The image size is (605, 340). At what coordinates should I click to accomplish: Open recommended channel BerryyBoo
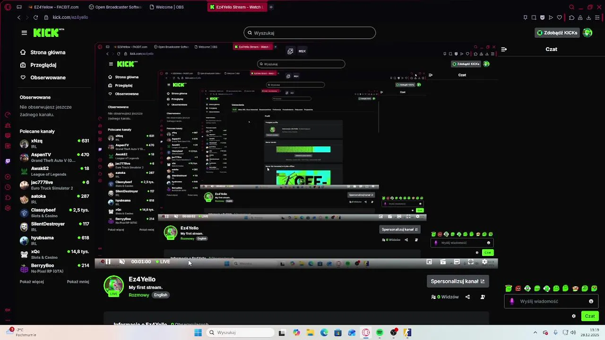(54, 268)
